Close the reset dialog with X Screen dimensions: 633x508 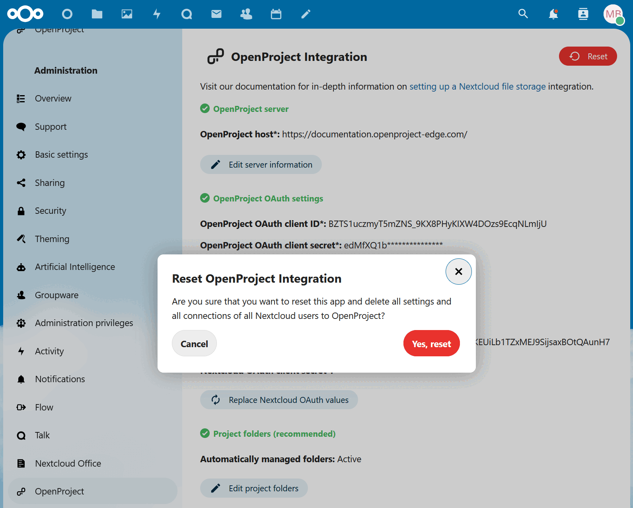tap(458, 272)
